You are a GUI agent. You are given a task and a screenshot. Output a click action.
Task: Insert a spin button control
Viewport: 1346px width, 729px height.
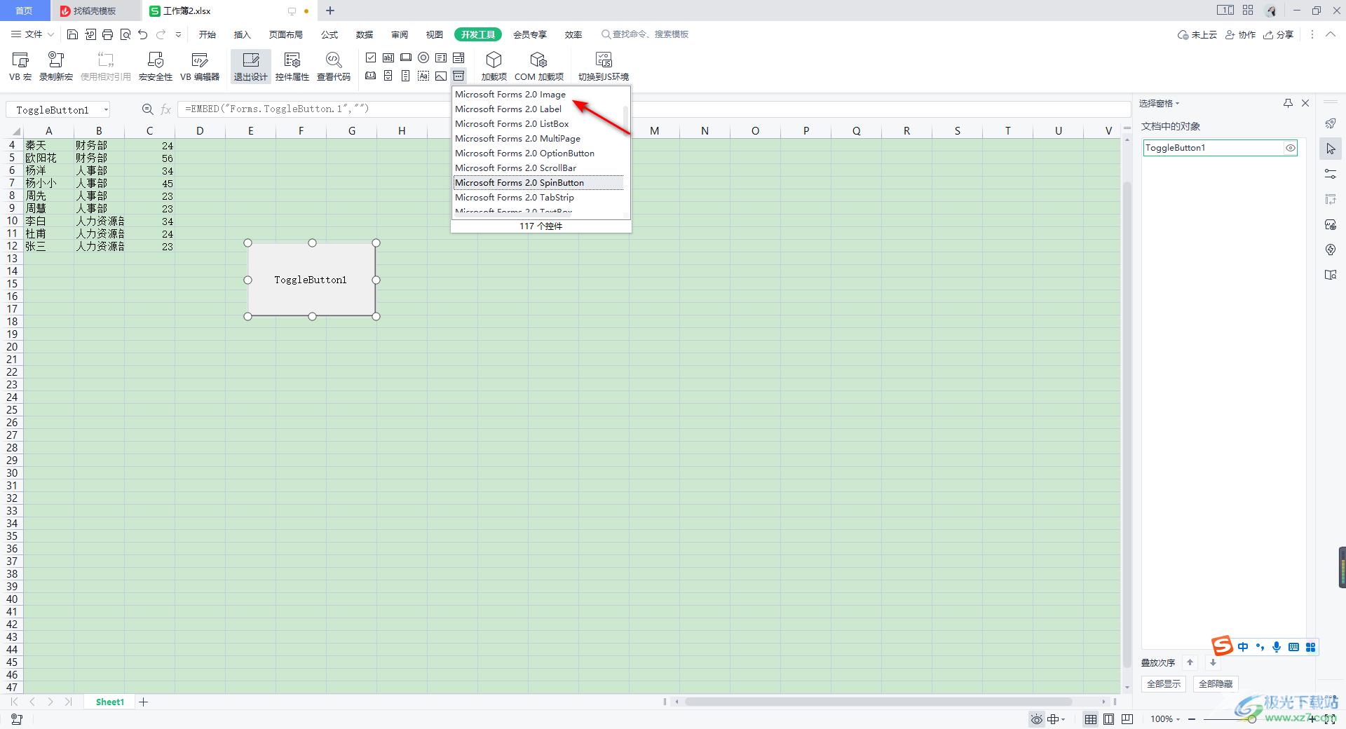[x=388, y=76]
